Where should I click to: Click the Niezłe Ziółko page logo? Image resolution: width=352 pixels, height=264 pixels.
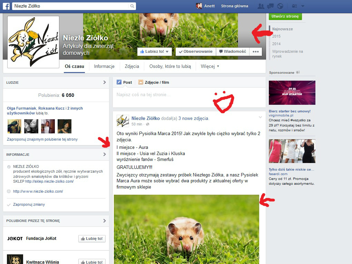(33, 42)
